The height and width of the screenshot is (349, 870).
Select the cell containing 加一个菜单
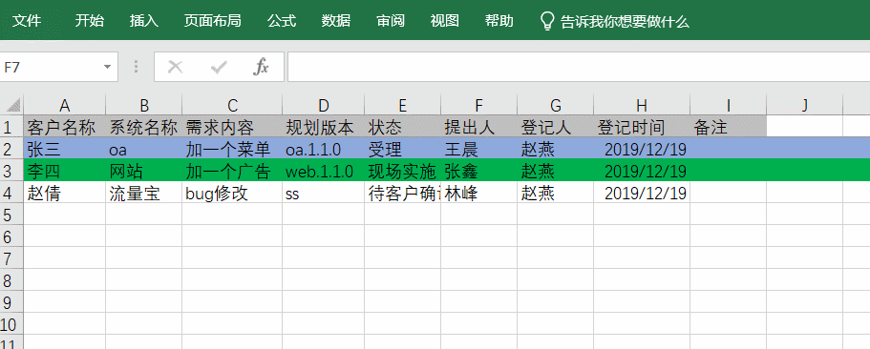232,149
